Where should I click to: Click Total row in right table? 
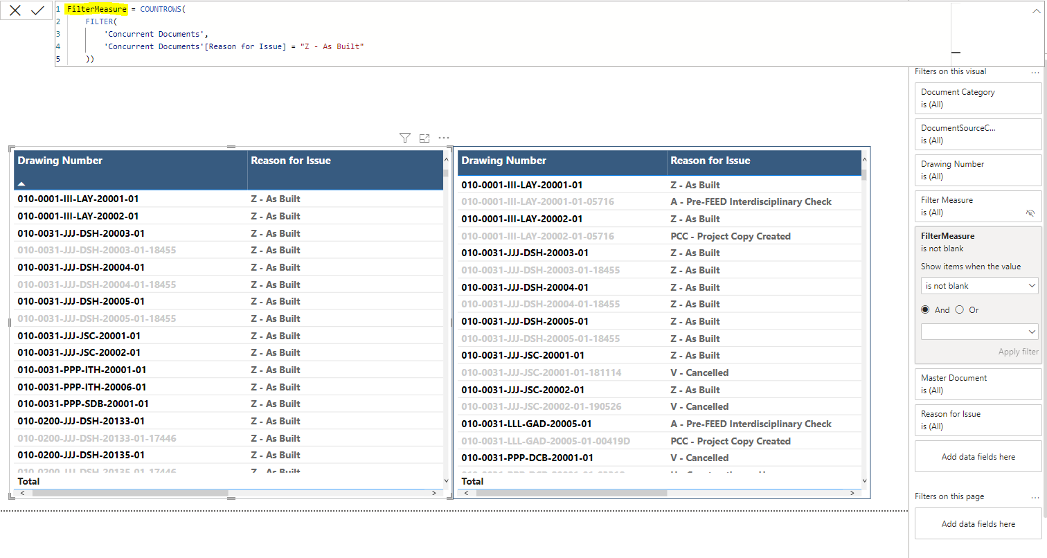click(x=659, y=481)
